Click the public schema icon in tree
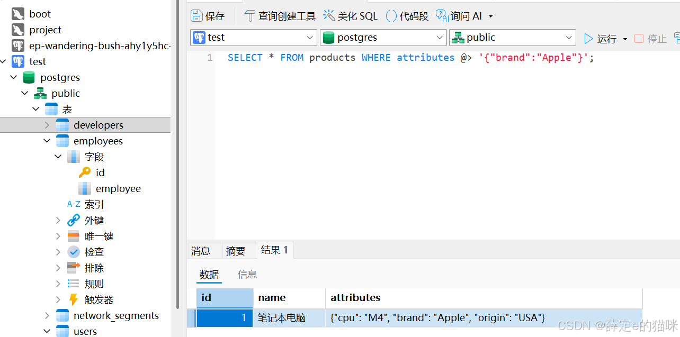 pos(40,94)
